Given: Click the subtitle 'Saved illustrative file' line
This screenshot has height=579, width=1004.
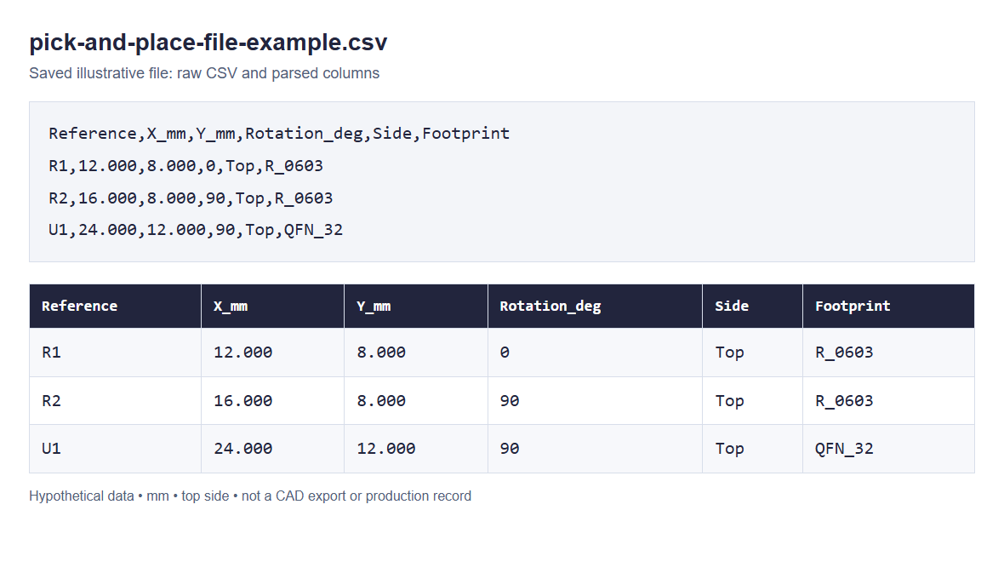Looking at the screenshot, I should pyautogui.click(x=204, y=74).
